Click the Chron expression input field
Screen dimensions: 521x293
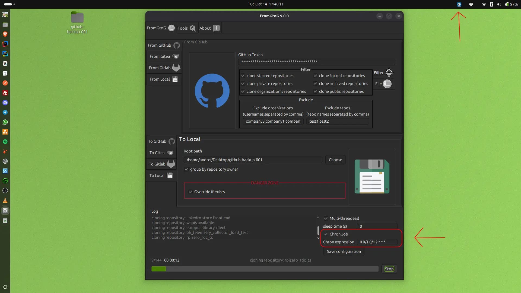click(377, 242)
